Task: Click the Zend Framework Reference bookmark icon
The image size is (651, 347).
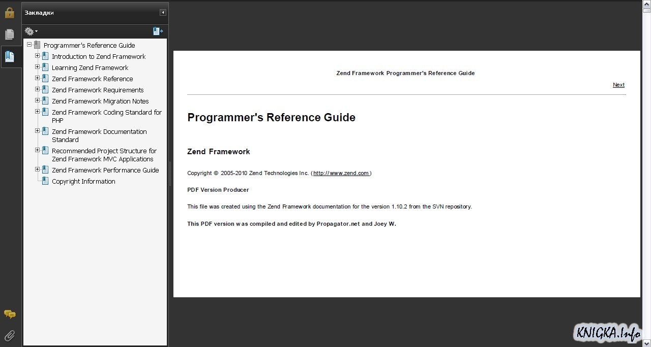Action: click(x=45, y=79)
